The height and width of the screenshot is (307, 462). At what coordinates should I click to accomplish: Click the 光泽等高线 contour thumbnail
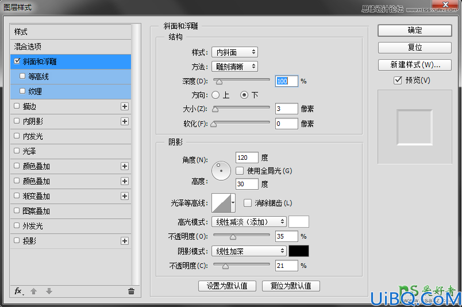point(221,203)
